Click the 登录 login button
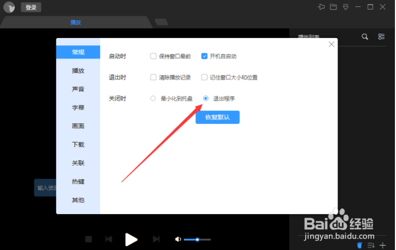The width and height of the screenshot is (396, 250). click(31, 7)
